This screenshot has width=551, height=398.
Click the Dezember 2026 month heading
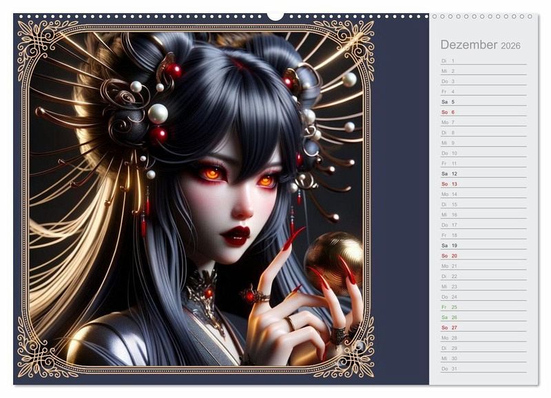coord(480,45)
